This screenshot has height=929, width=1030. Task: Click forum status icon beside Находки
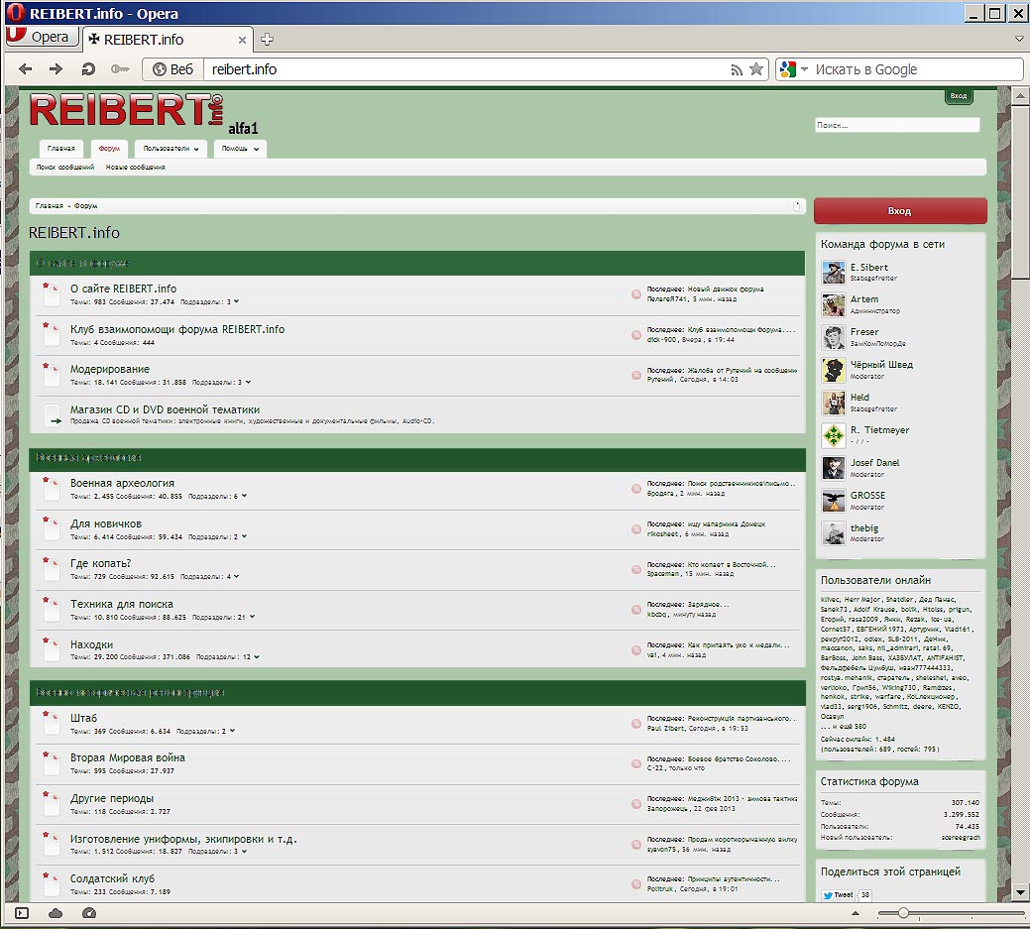(52, 649)
